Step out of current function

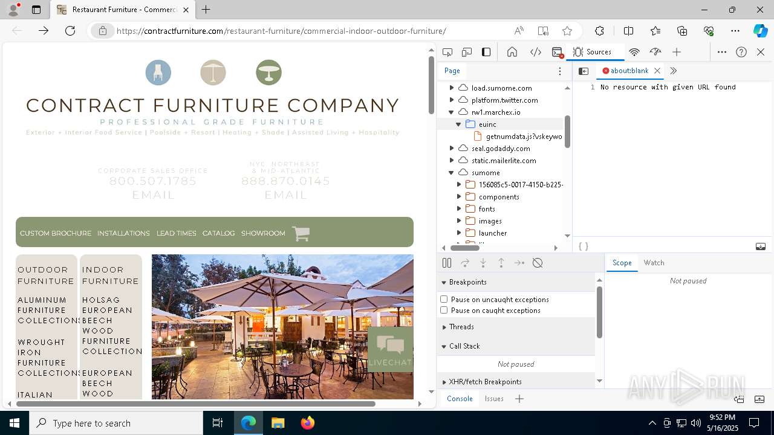click(x=501, y=263)
